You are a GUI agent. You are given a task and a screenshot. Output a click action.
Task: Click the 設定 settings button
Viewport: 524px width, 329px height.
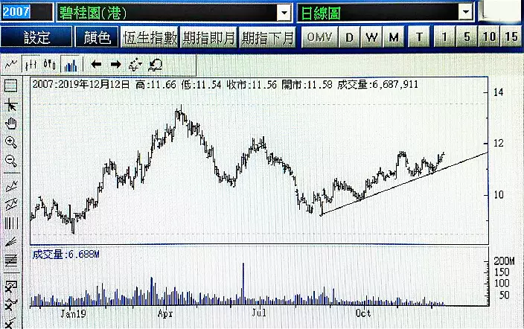[x=36, y=37]
